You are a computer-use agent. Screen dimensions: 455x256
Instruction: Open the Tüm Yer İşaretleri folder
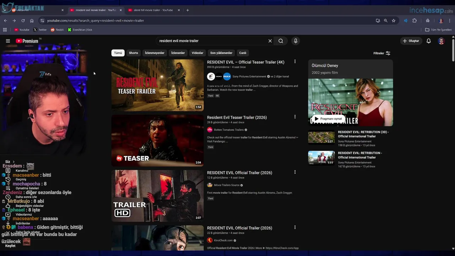point(438,30)
